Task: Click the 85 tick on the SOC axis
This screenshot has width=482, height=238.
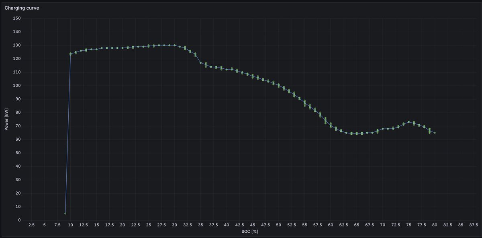Action: tap(460, 225)
